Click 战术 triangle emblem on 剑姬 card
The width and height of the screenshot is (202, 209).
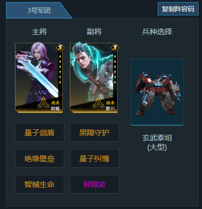43,103
